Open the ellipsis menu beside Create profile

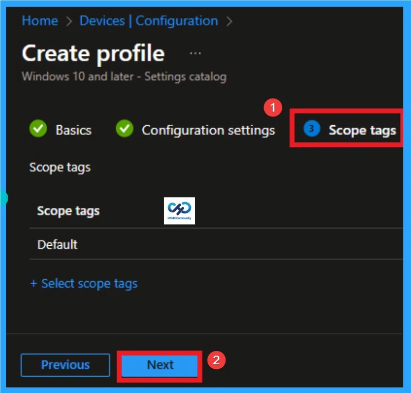195,52
